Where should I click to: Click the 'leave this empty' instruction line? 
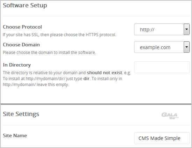click(36, 85)
